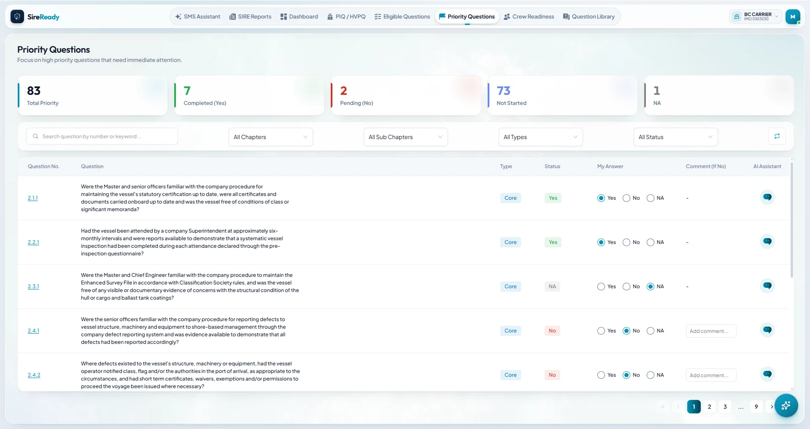Click Add comment field for question 2.4.1
Viewport: 810px width, 429px height.
(711, 331)
